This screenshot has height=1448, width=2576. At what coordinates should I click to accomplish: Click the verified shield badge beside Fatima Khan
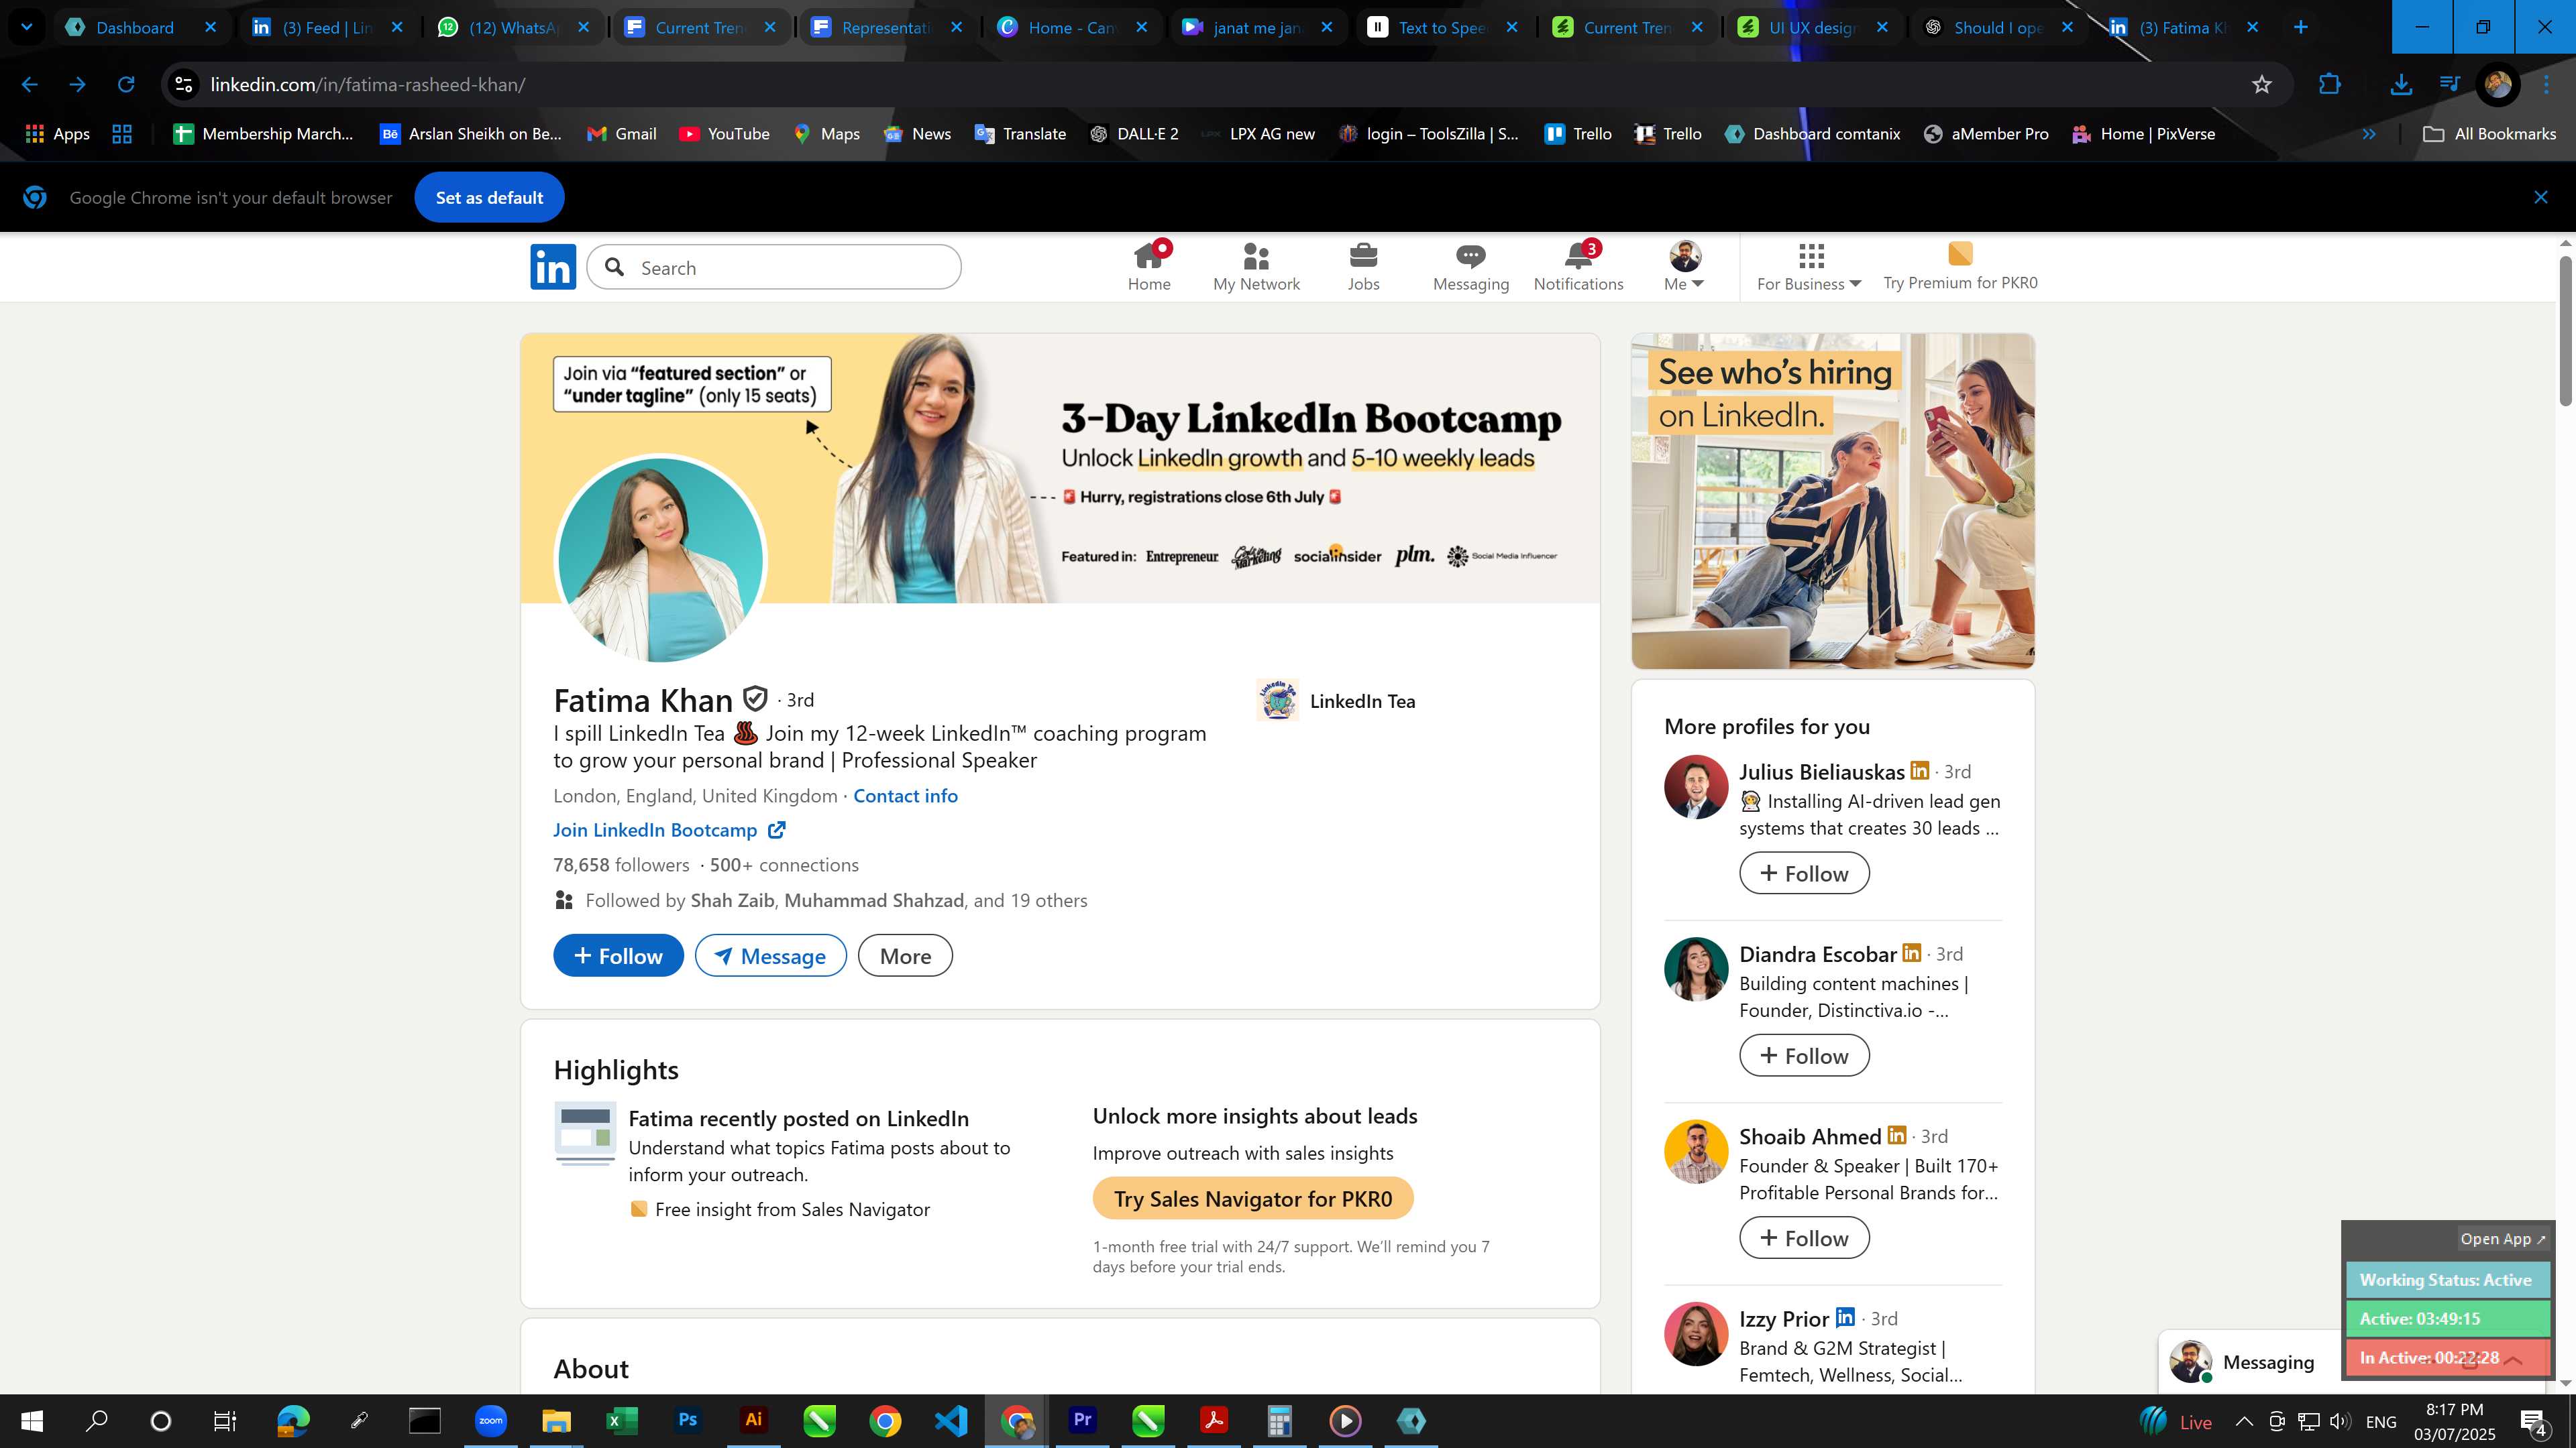[x=755, y=699]
